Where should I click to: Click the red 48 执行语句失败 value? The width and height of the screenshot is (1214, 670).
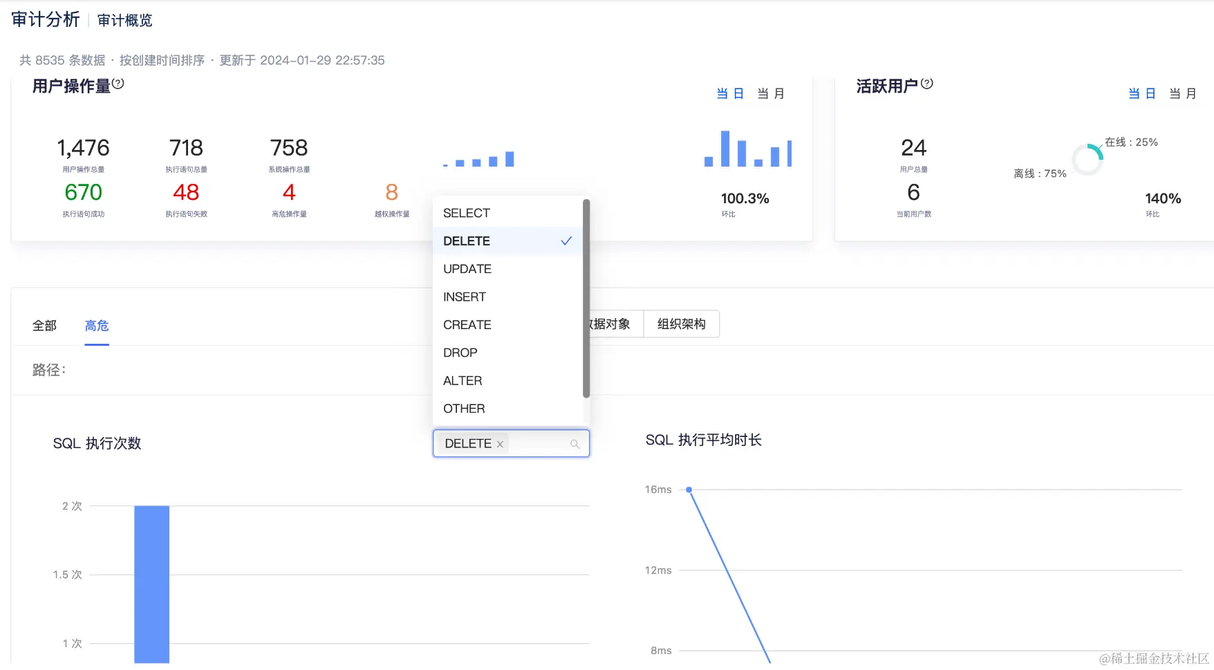pyautogui.click(x=186, y=192)
